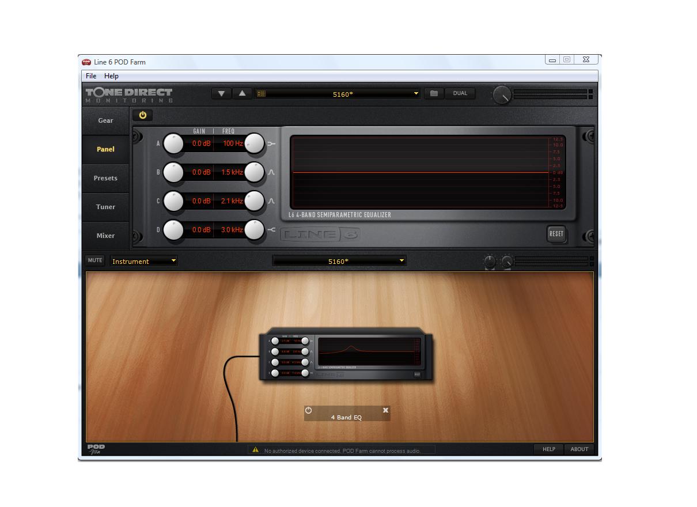Screen dimensions: 697x507
Task: Open preset folder icon button
Action: point(434,93)
